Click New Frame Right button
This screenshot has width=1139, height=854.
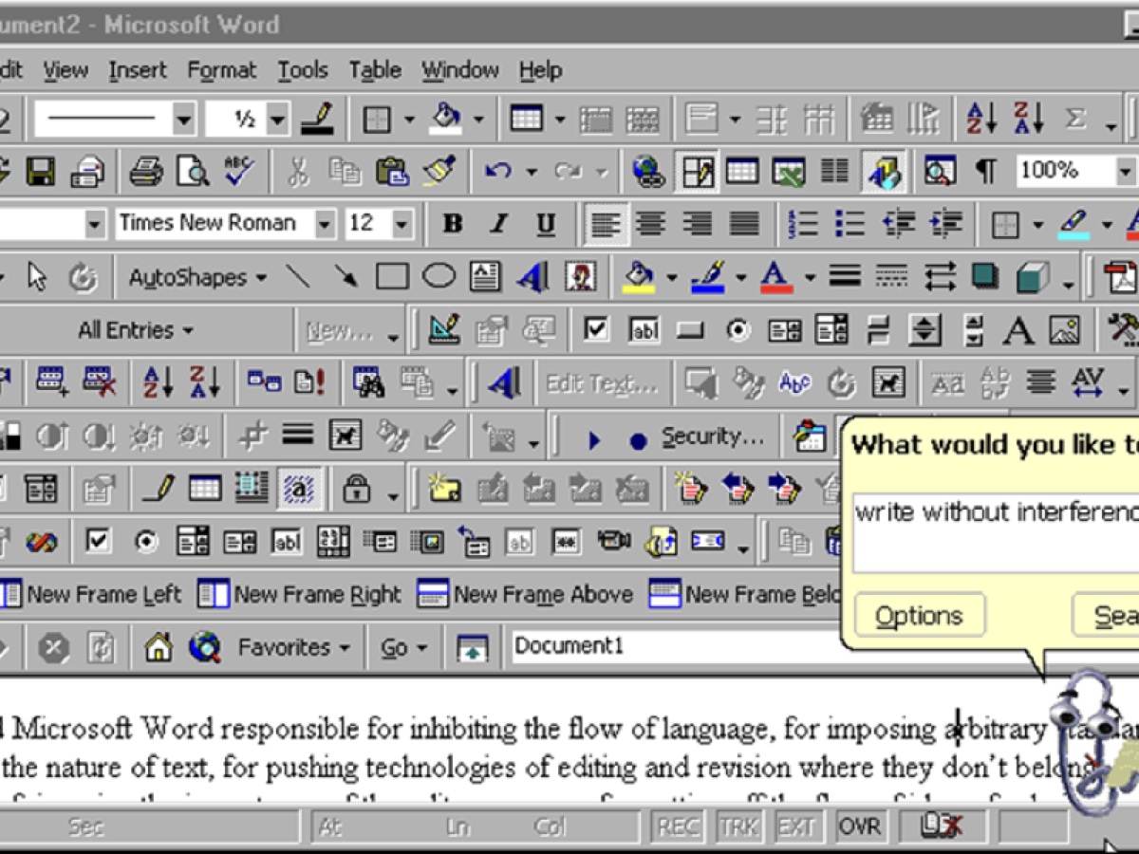(x=300, y=595)
